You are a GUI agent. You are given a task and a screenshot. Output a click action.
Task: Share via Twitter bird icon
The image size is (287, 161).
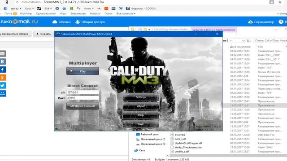coord(3,85)
